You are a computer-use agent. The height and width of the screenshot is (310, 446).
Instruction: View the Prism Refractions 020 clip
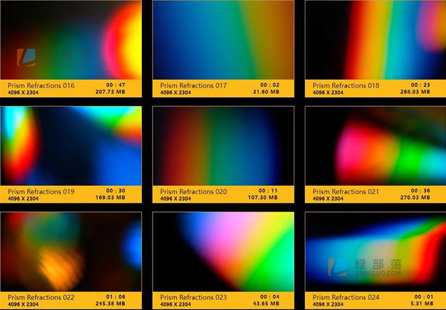[223, 146]
